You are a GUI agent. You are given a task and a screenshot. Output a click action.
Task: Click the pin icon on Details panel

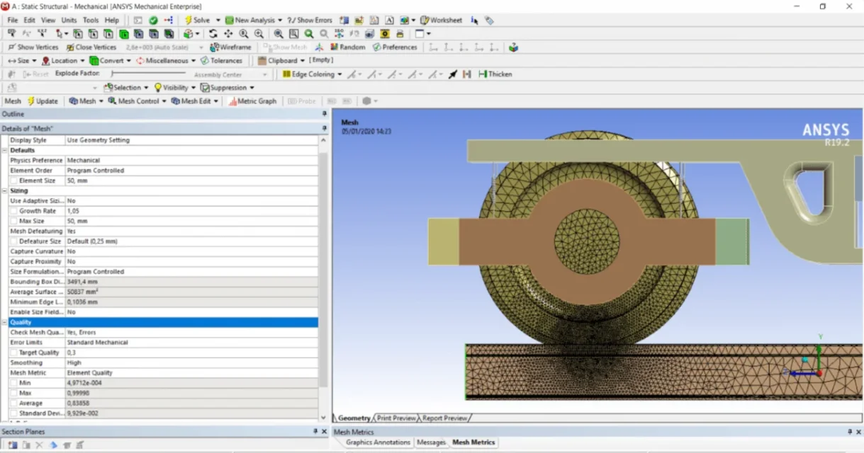click(x=325, y=129)
